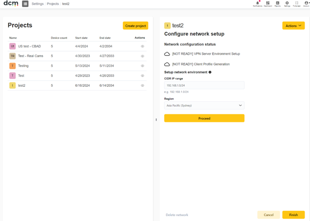
Task: Click the info icon next to Setup network environment
Action: (x=210, y=72)
